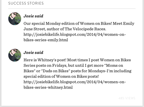The image size is (144, 107).
Task: Select the 'SUCCESS STORIES' section heading
Action: pyautogui.click(x=26, y=3)
